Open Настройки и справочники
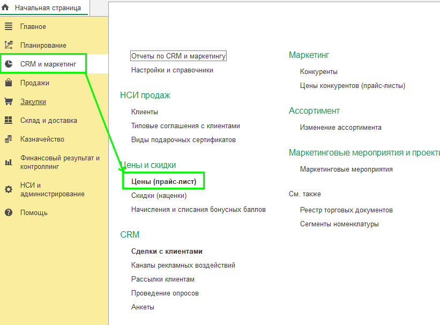The image size is (440, 325). [172, 70]
